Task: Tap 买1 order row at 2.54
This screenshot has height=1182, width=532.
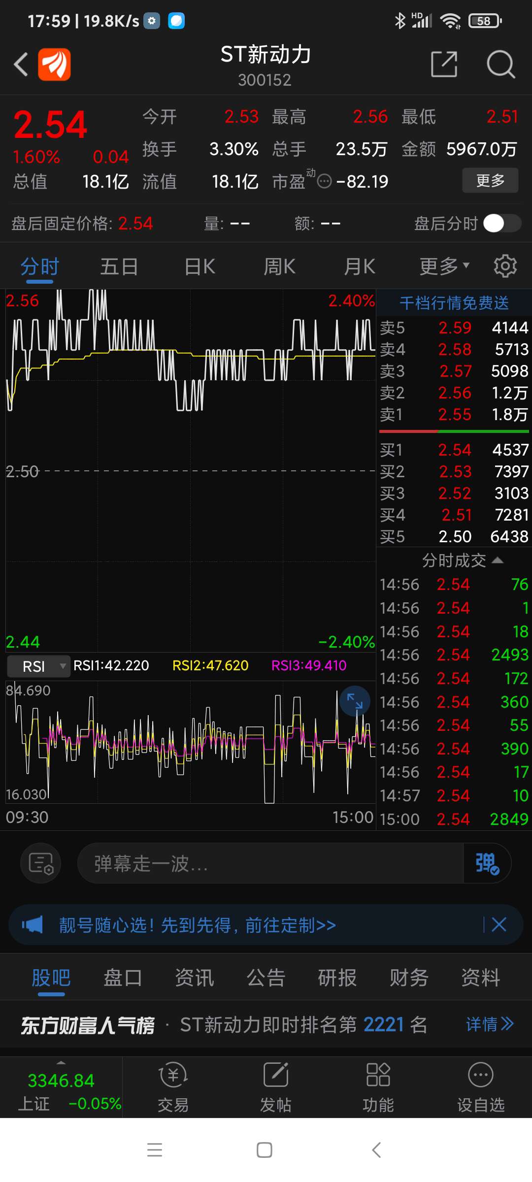Action: [454, 450]
